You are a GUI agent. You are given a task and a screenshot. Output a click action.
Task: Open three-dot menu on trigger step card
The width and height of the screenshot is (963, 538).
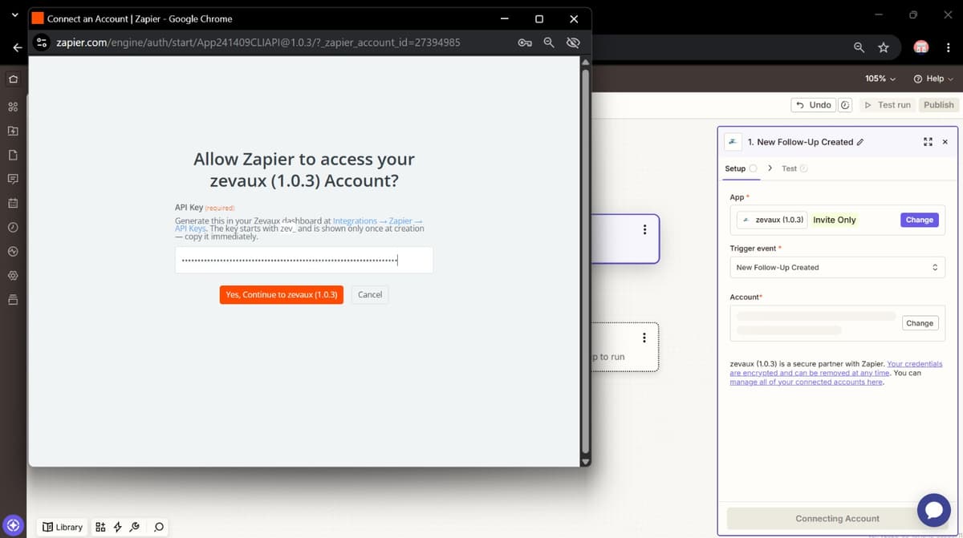(x=644, y=229)
